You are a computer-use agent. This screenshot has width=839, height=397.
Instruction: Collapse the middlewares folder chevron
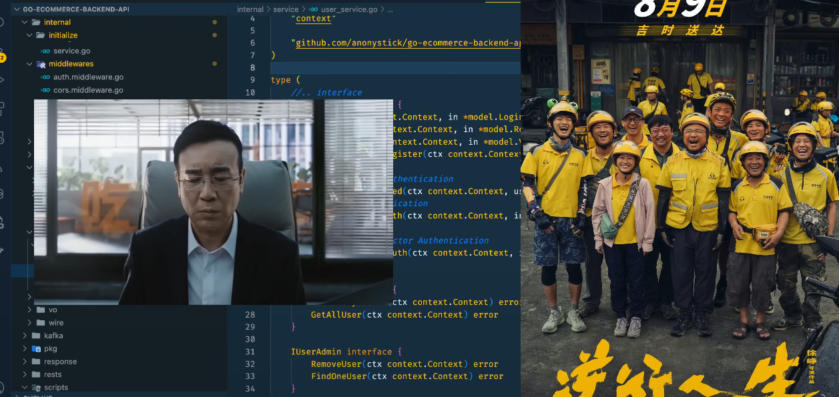click(29, 64)
